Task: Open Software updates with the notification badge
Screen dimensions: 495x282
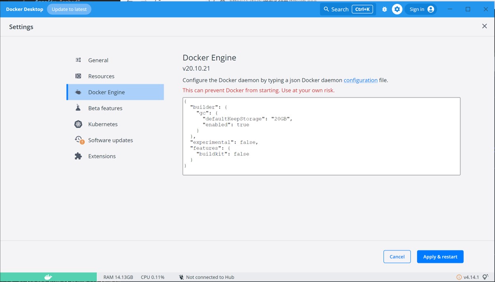Action: point(79,140)
